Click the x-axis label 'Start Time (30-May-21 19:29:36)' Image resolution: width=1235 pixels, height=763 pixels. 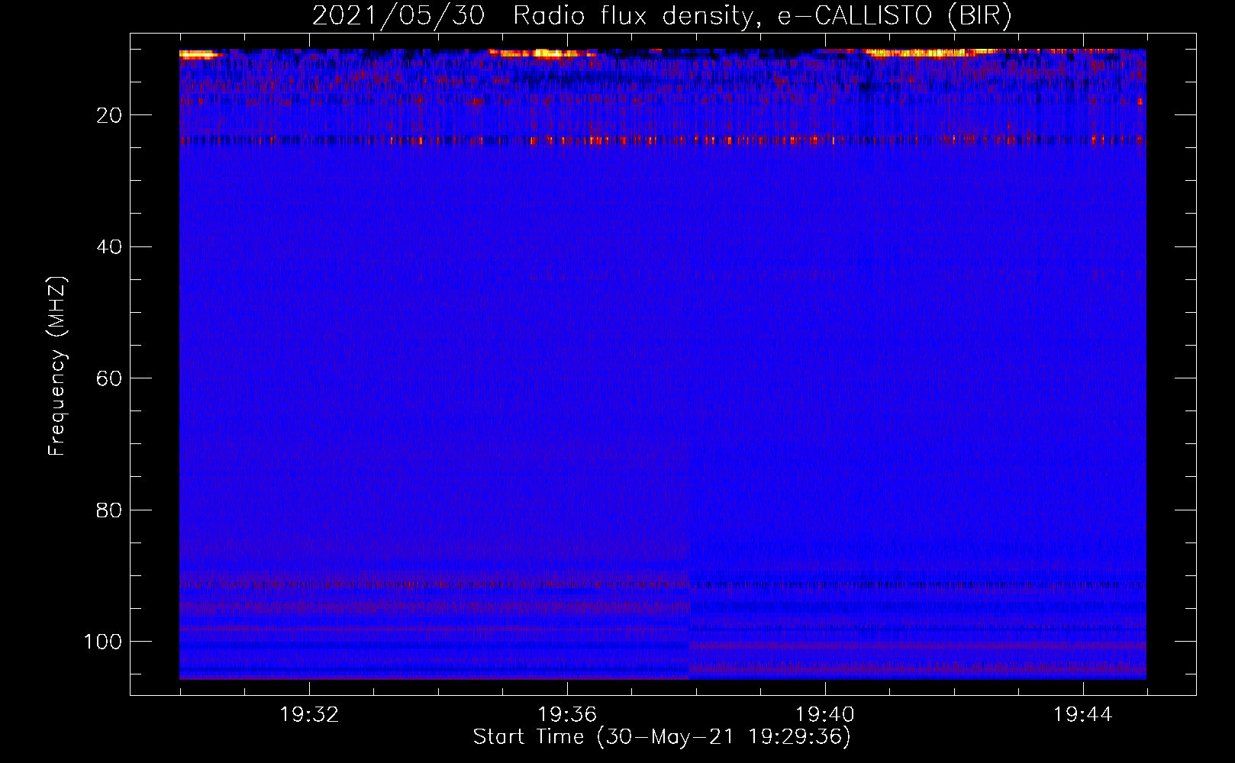tap(662, 737)
